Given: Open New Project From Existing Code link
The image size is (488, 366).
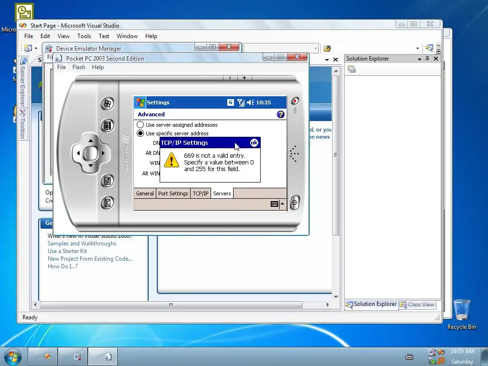Looking at the screenshot, I should click(90, 259).
